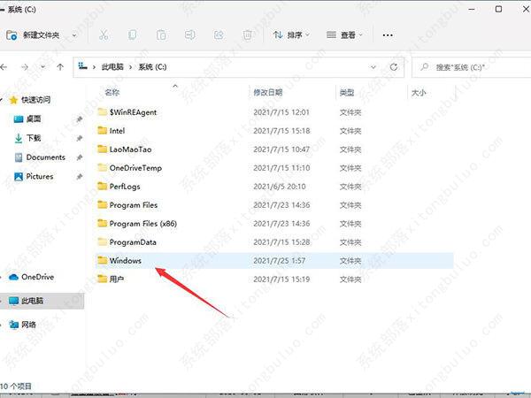The width and height of the screenshot is (531, 398).
Task: Click the 新建文件夹 button
Action: coord(35,35)
